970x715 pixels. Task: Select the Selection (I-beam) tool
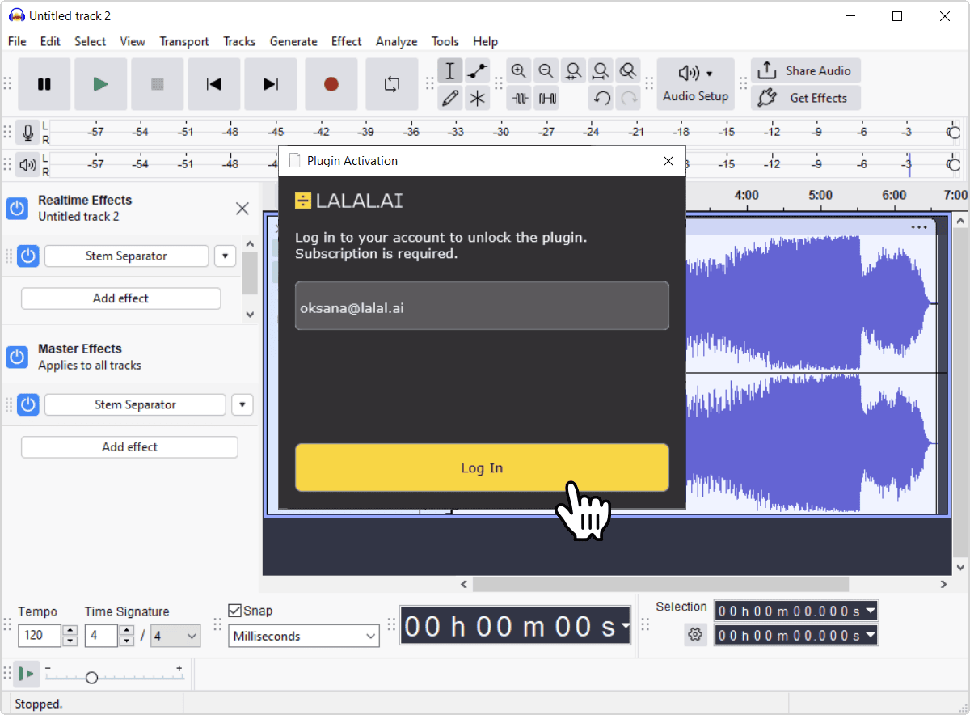point(450,71)
